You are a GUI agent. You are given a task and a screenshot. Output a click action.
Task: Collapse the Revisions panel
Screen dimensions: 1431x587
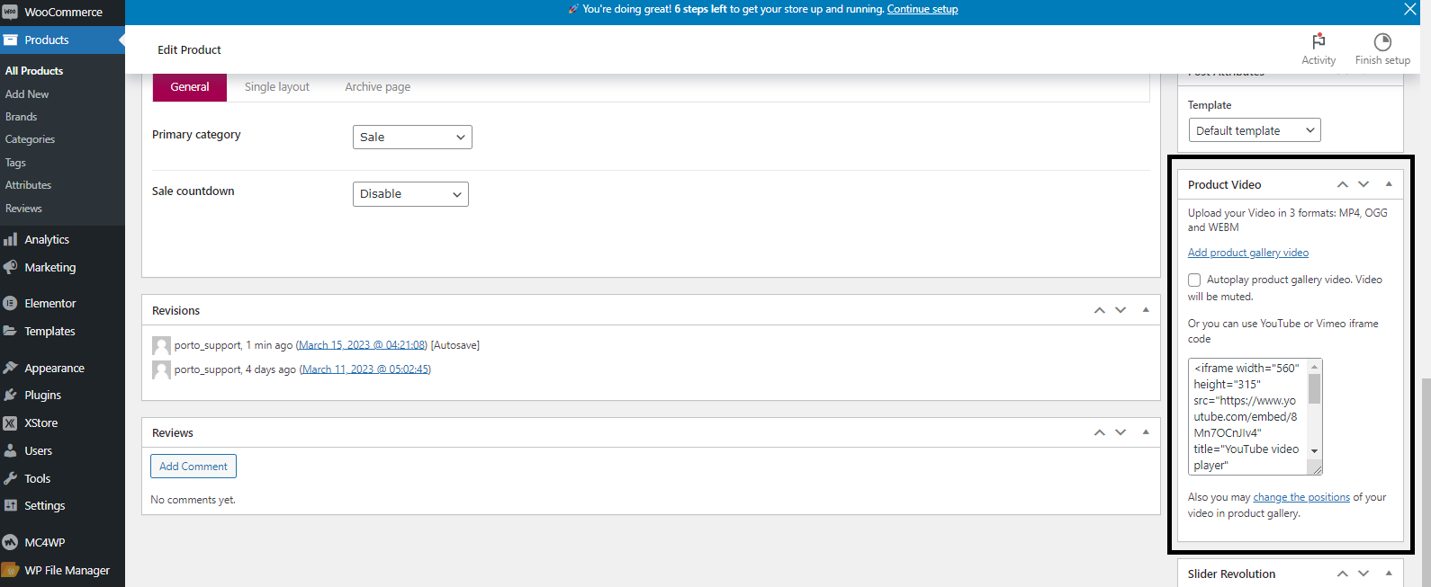tap(1146, 309)
